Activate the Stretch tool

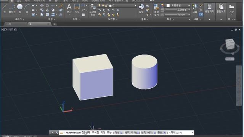tap(42, 14)
